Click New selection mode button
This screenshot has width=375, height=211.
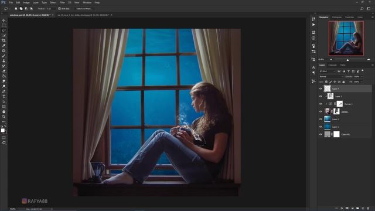point(16,9)
